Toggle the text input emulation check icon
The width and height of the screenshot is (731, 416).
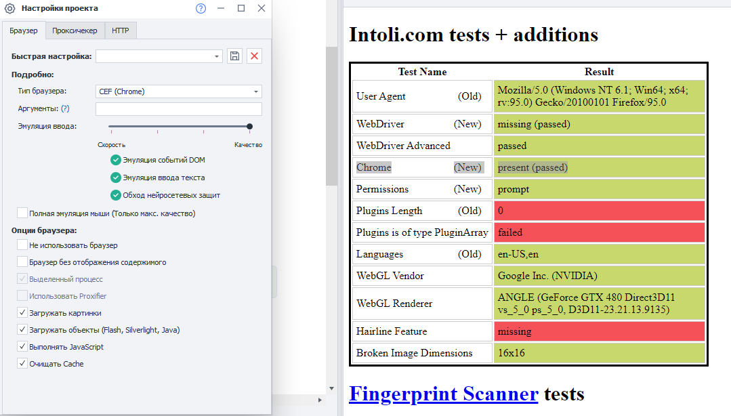click(116, 178)
